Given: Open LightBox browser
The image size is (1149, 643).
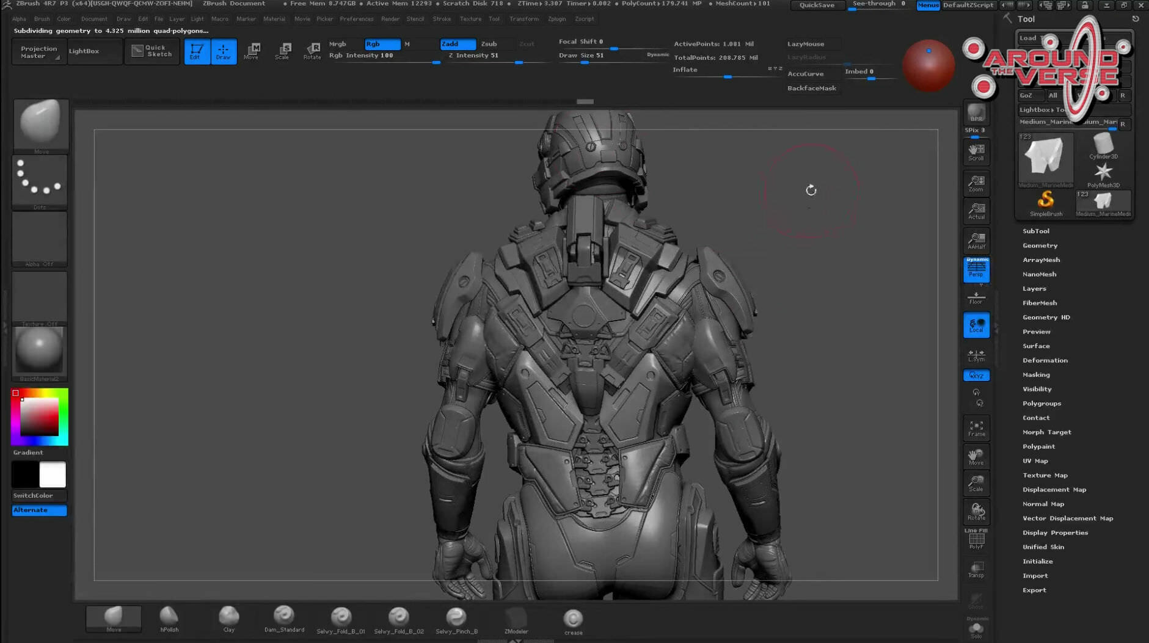Looking at the screenshot, I should (84, 51).
